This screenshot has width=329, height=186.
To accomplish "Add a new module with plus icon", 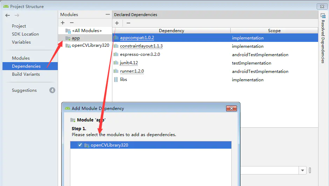I will pos(63,23).
